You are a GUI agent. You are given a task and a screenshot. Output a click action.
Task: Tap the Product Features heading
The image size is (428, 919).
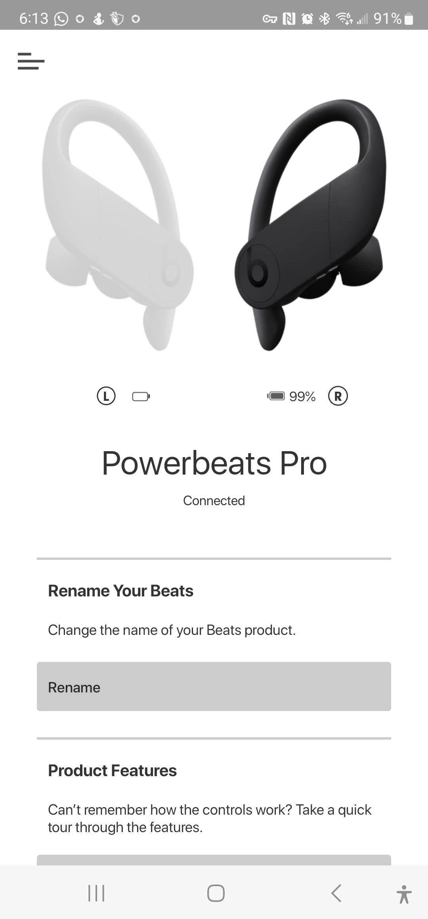(x=112, y=771)
